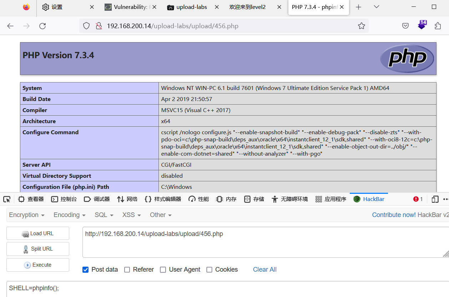Screen dimensions: 449x297
Task: Enable the User Agent checkbox
Action: pos(163,270)
